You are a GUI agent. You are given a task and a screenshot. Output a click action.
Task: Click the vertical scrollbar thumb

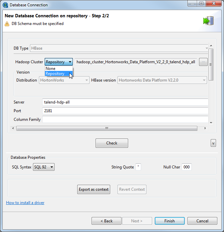(x=211, y=65)
